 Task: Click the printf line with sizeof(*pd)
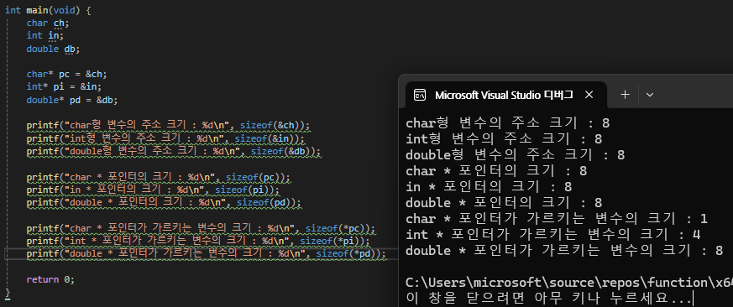click(207, 253)
